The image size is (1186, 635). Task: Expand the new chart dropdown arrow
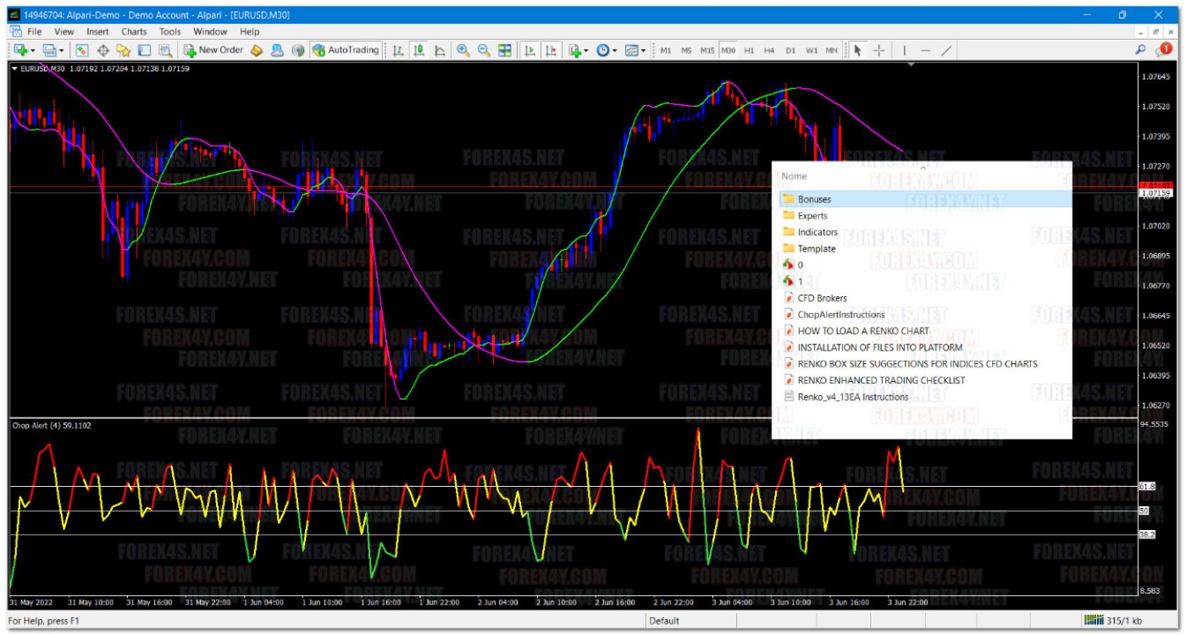point(33,51)
